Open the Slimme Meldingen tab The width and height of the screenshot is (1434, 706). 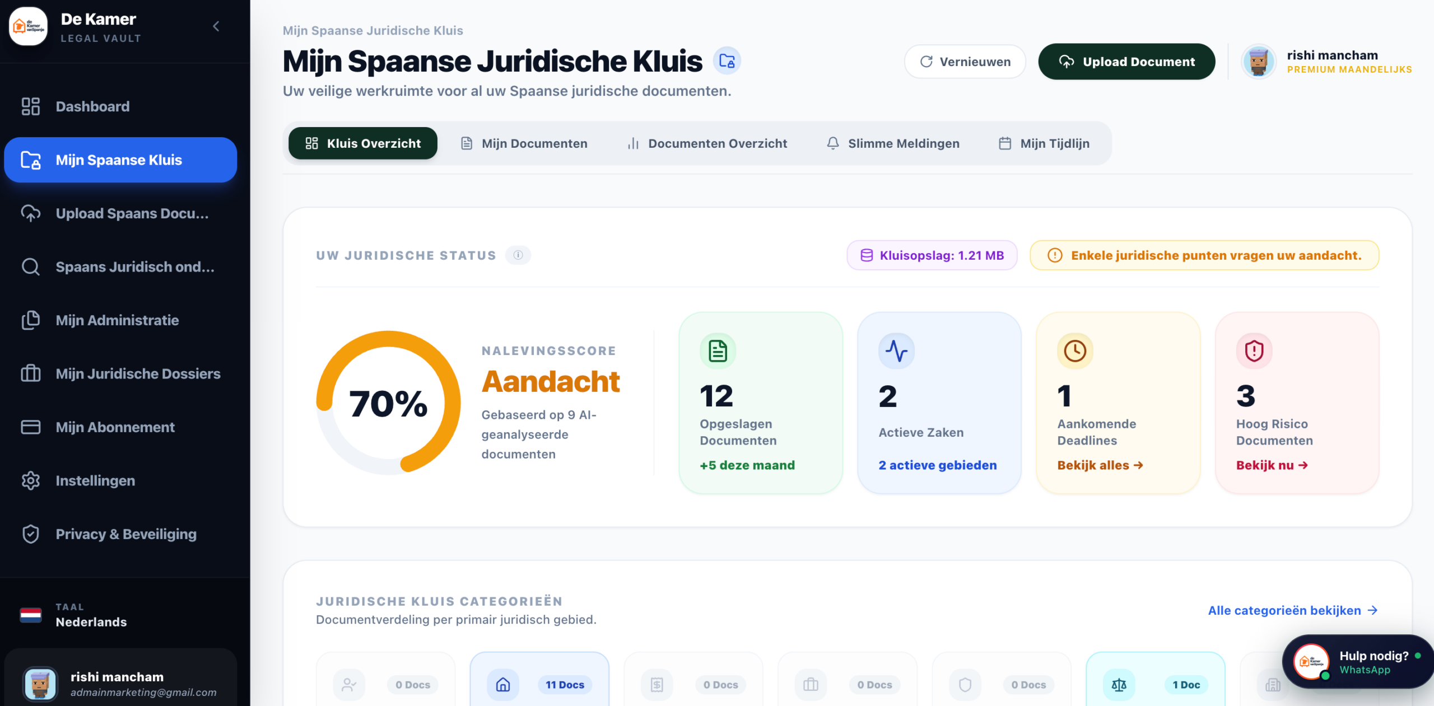[x=893, y=143]
